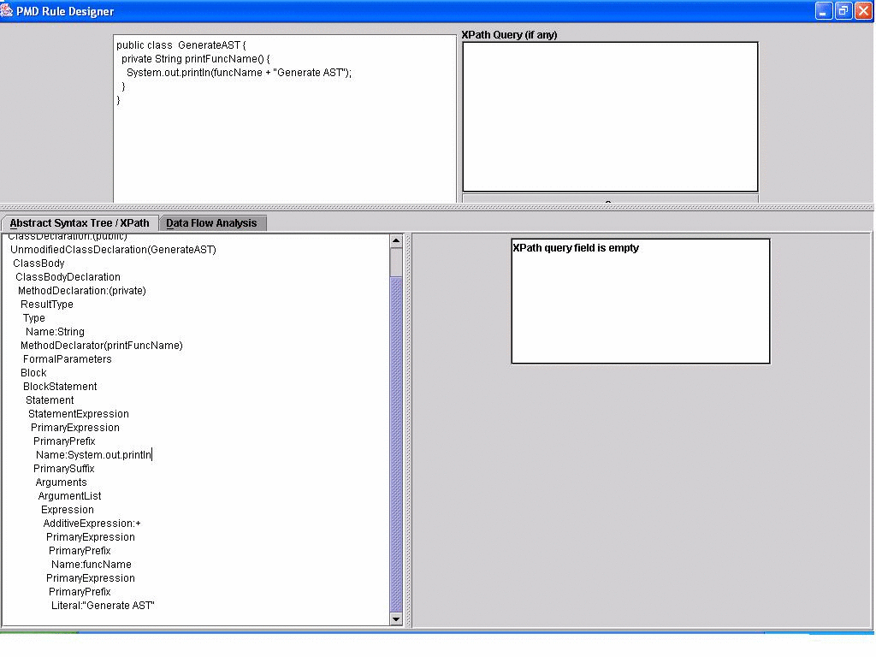This screenshot has height=657, width=876.
Task: Select the Name:System.out.println tree node
Action: click(x=93, y=455)
